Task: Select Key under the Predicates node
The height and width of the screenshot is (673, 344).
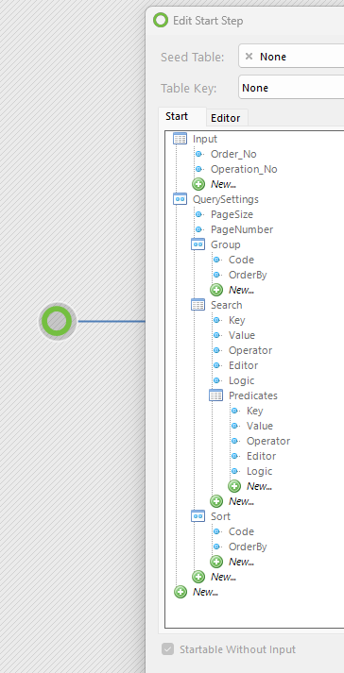Action: tap(254, 411)
